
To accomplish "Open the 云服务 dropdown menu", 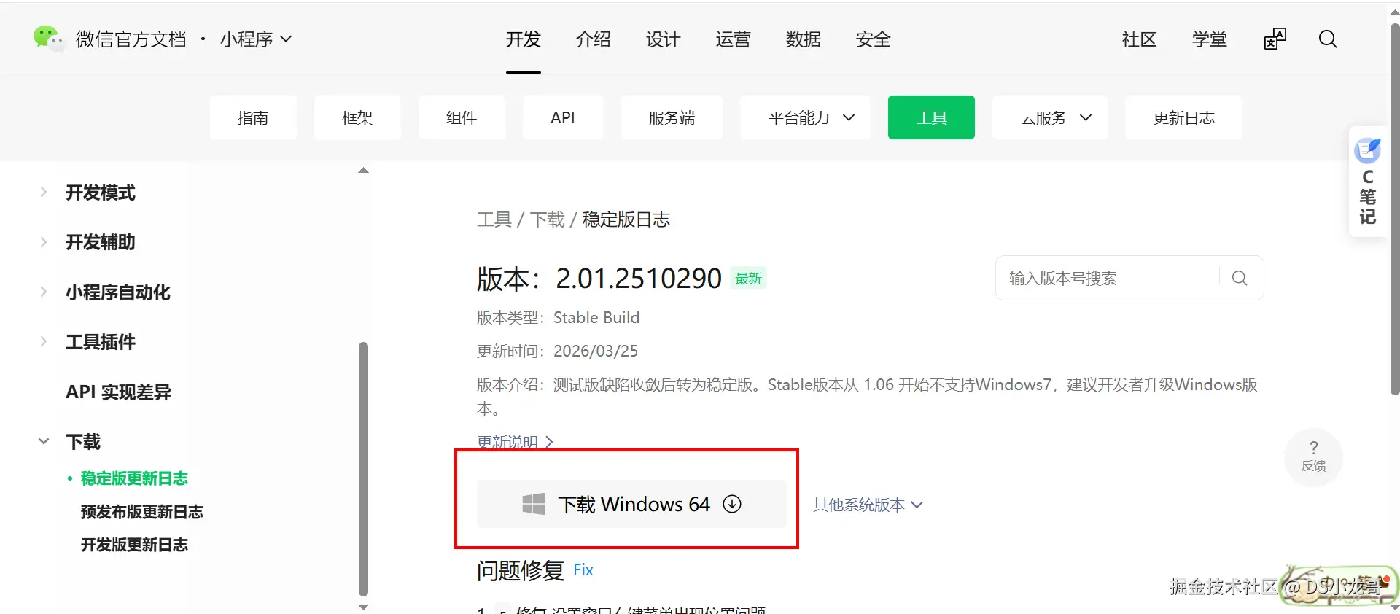I will tap(1050, 117).
